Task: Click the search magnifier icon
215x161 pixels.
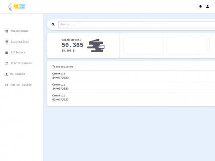Action: (53, 25)
